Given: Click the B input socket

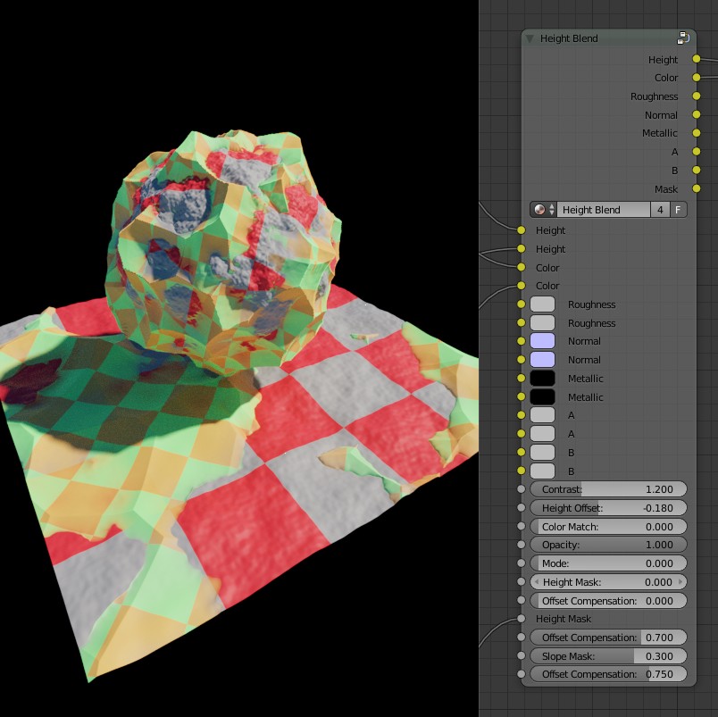Looking at the screenshot, I should (x=522, y=452).
